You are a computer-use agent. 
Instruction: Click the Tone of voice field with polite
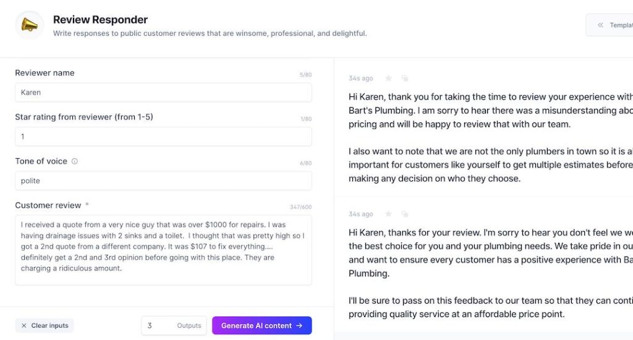pos(163,181)
